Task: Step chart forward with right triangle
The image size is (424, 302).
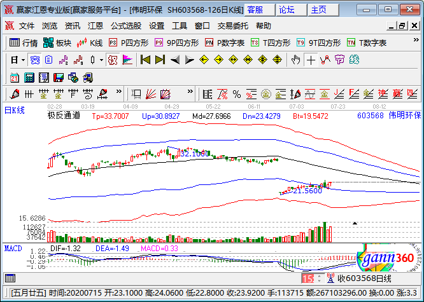Action: tap(189, 60)
